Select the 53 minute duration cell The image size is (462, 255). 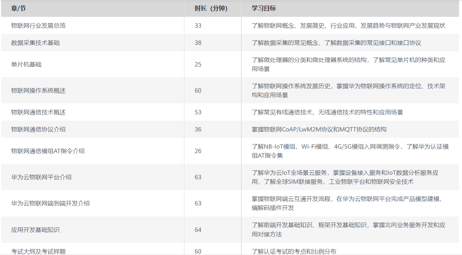pyautogui.click(x=198, y=112)
